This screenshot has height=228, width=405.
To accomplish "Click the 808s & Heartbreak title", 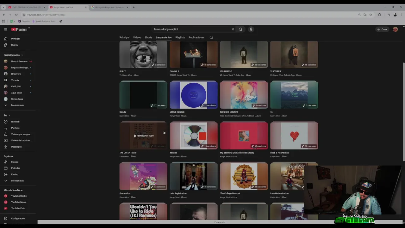I will tap(279, 153).
